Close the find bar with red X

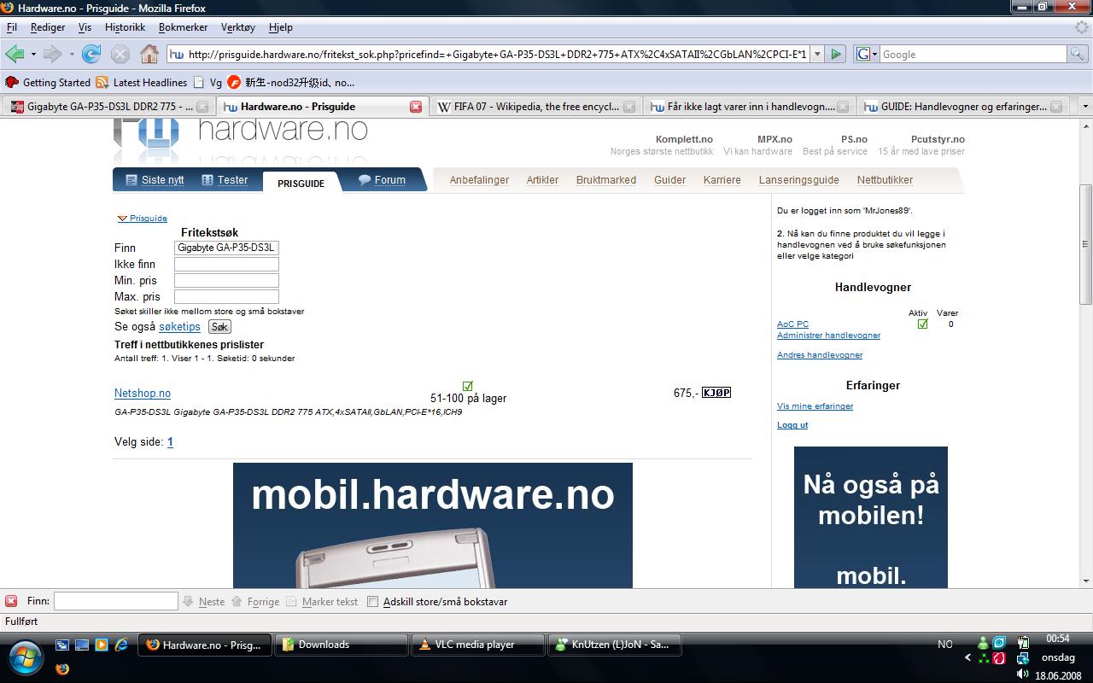pyautogui.click(x=11, y=601)
